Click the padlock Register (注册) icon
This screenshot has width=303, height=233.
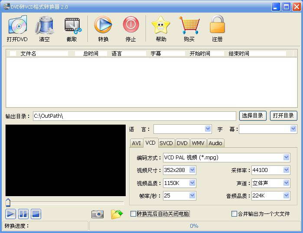click(x=217, y=25)
